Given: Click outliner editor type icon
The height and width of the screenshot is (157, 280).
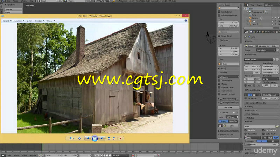Looking at the screenshot, I should click(x=246, y=5).
